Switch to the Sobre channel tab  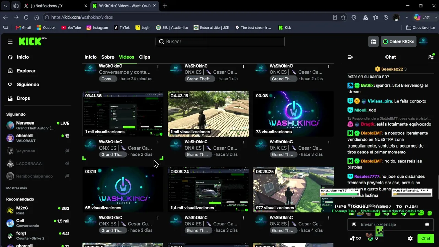[108, 57]
